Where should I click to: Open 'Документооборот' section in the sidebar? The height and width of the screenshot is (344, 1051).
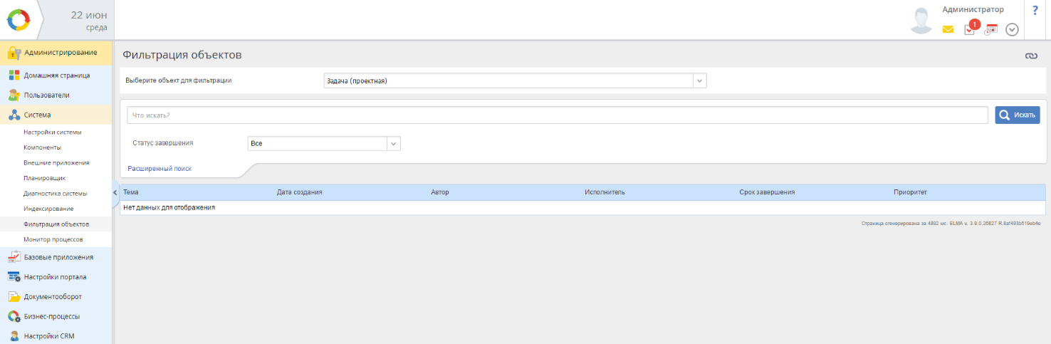tap(53, 296)
